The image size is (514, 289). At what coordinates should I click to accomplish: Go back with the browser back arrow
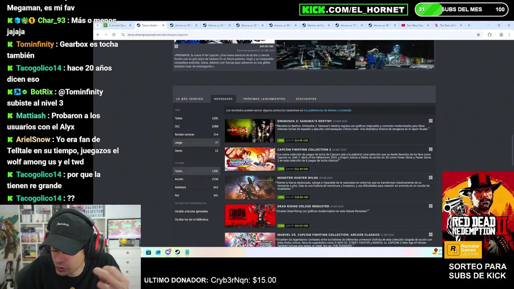click(x=98, y=35)
